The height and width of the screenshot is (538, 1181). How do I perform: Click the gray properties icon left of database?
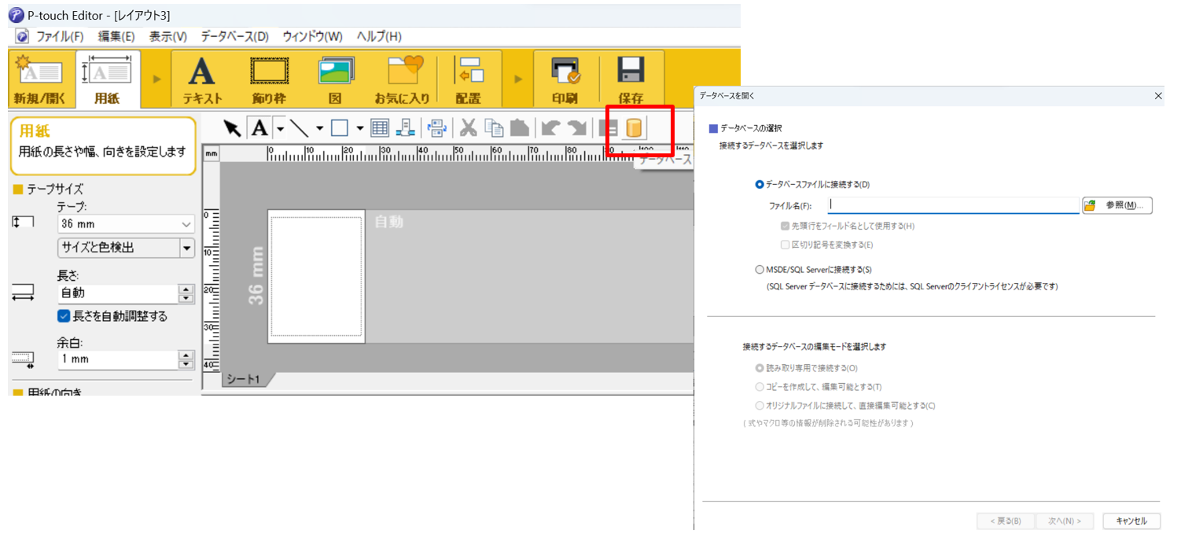click(608, 128)
